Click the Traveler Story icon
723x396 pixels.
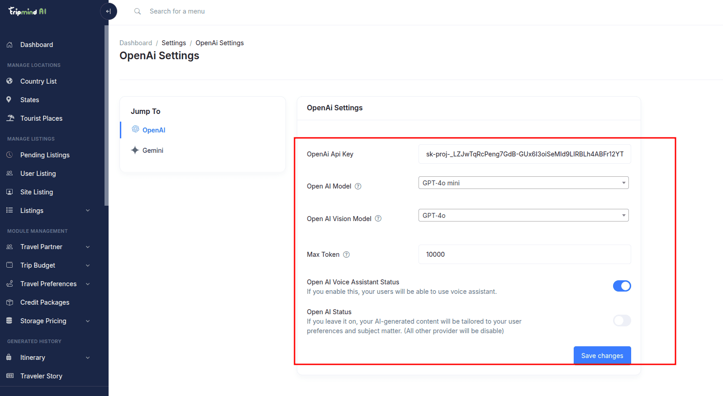coord(10,376)
